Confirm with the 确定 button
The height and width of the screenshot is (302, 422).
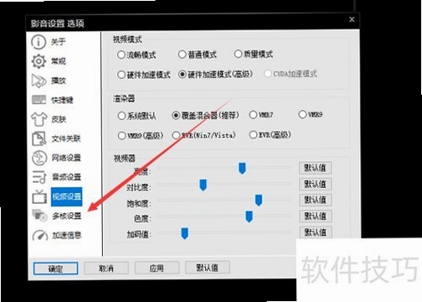tap(55, 268)
